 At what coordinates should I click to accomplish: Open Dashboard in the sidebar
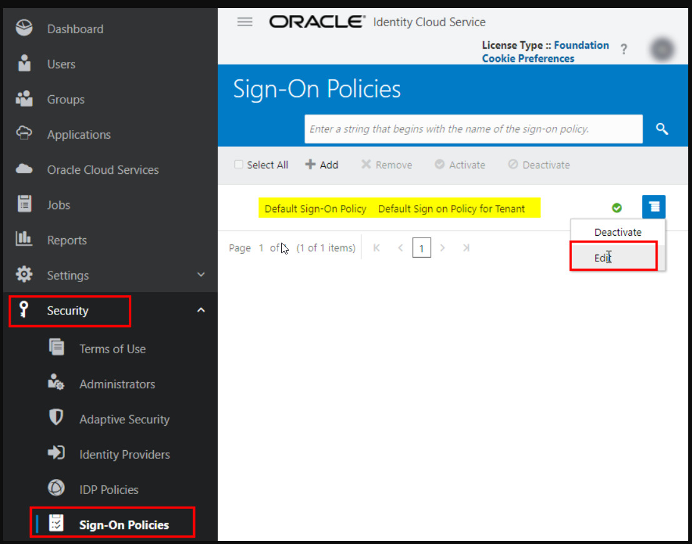[75, 29]
